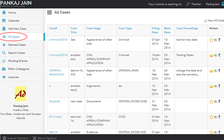The width and height of the screenshot is (224, 140).
Task: Click green arrow icon in 'ui' row
Action: pos(215,86)
